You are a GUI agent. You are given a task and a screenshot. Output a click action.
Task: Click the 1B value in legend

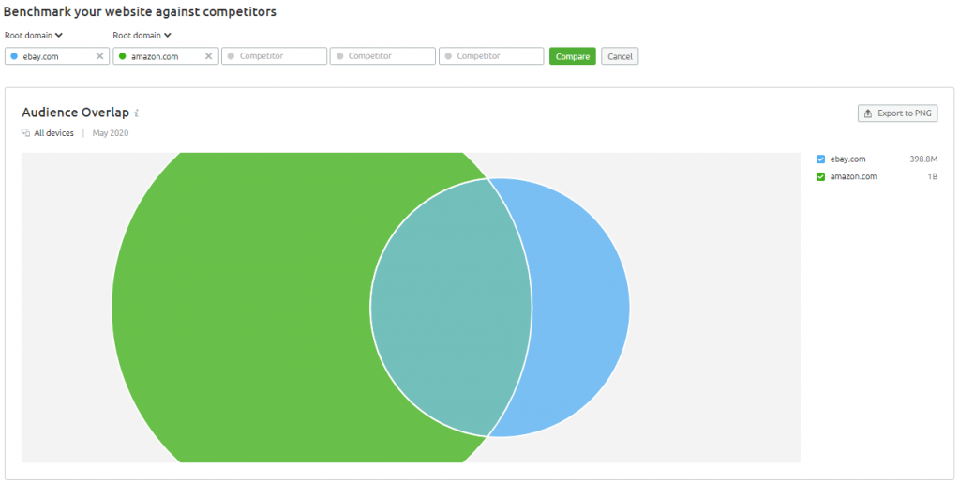pos(933,177)
